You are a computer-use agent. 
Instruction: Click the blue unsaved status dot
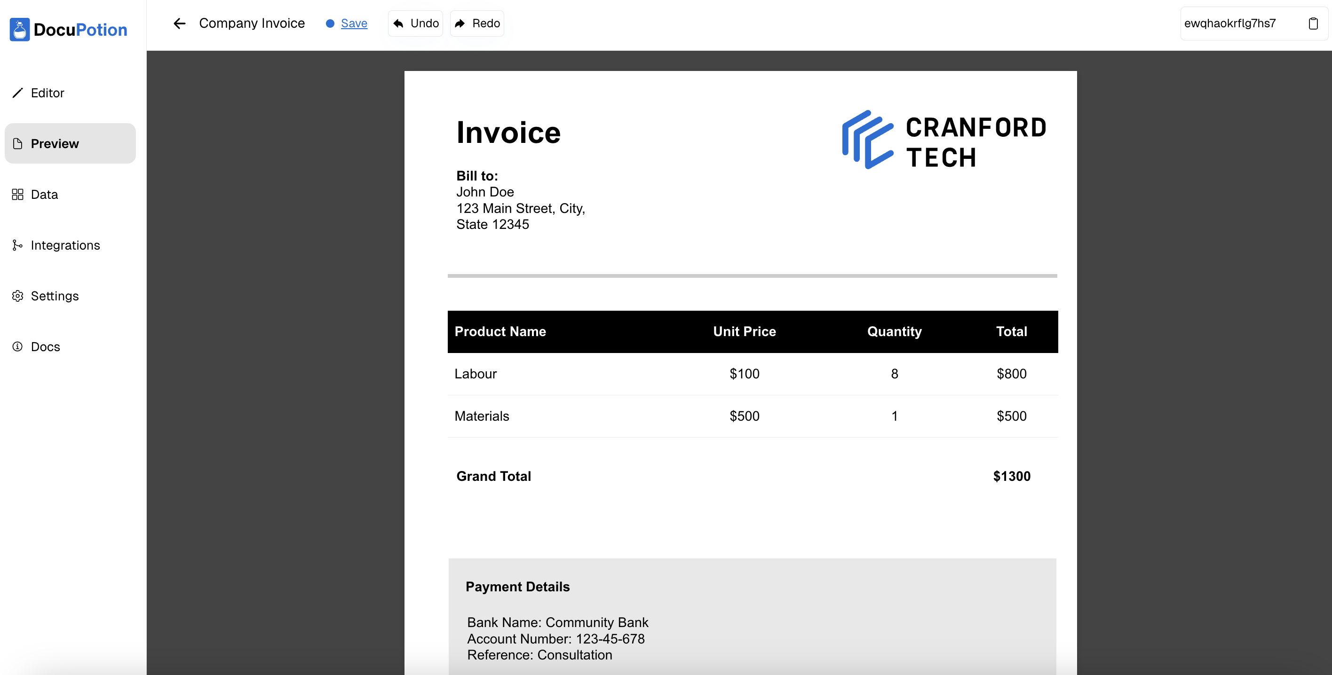click(x=330, y=23)
